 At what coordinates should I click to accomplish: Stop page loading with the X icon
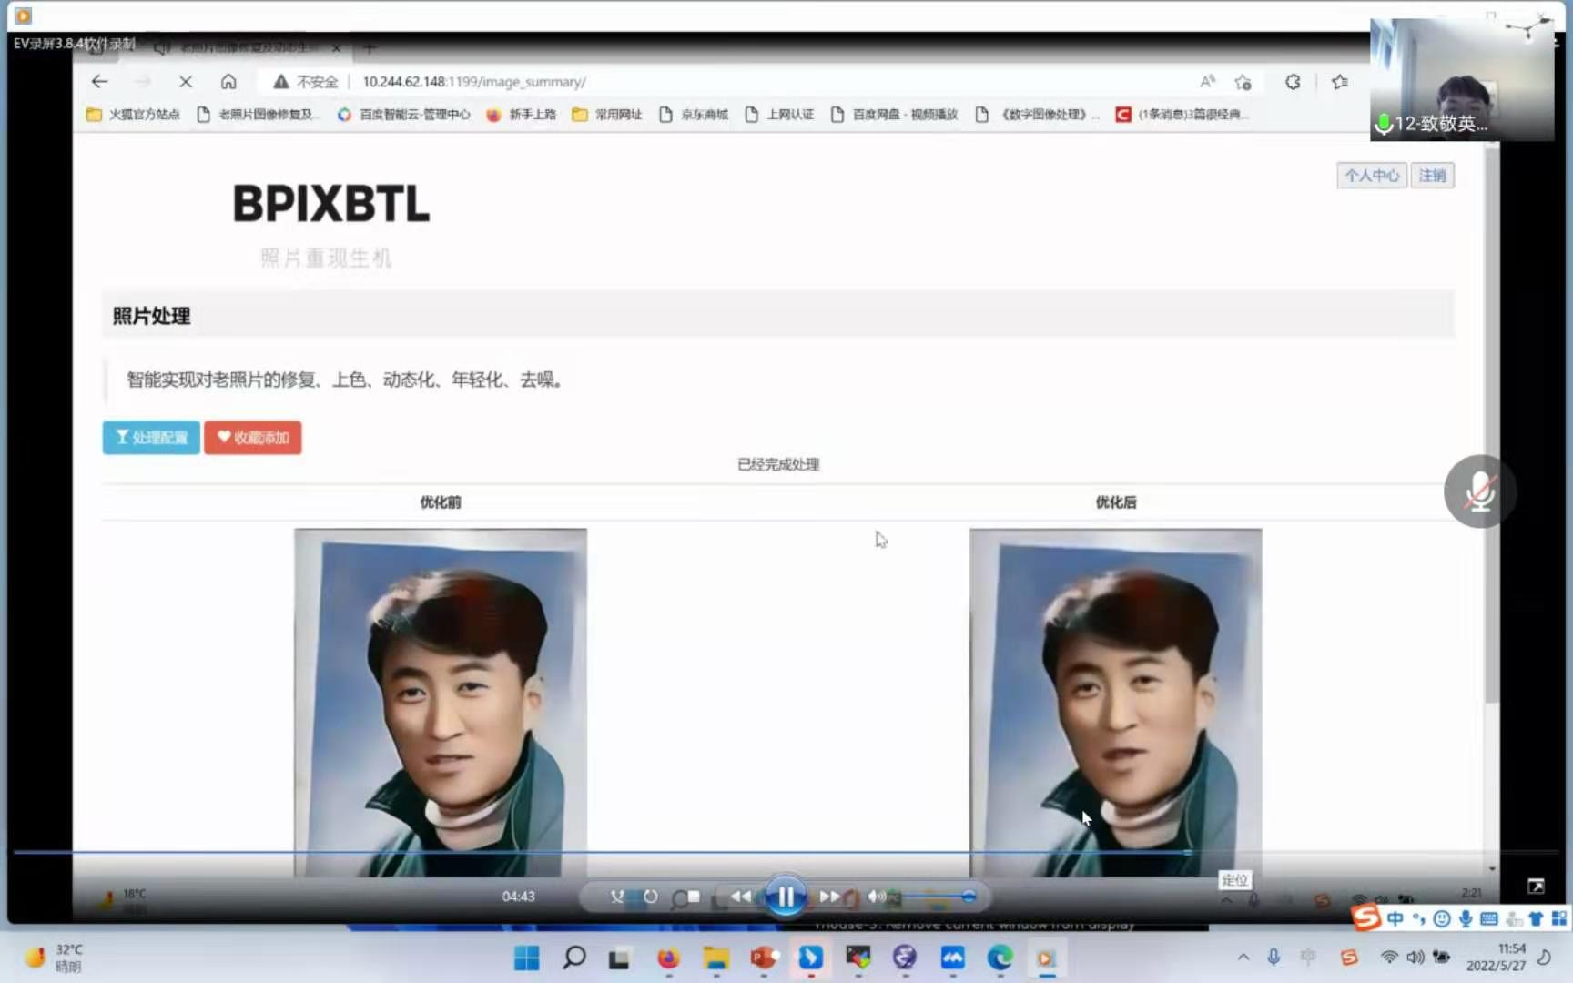point(186,82)
